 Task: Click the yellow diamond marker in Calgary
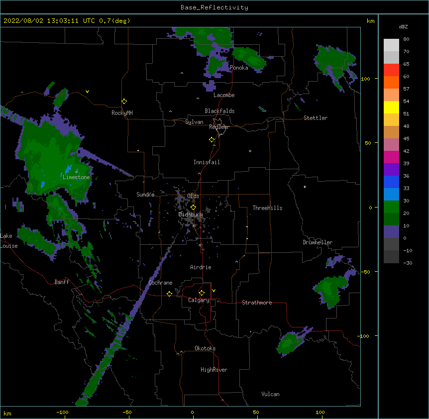coord(202,293)
